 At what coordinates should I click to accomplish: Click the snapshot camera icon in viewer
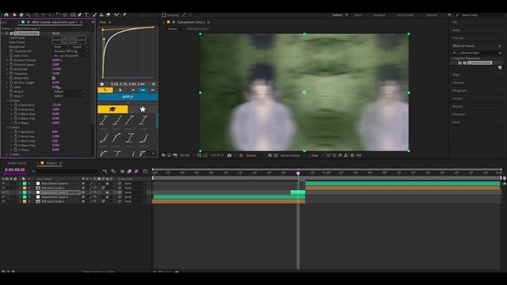click(229, 155)
